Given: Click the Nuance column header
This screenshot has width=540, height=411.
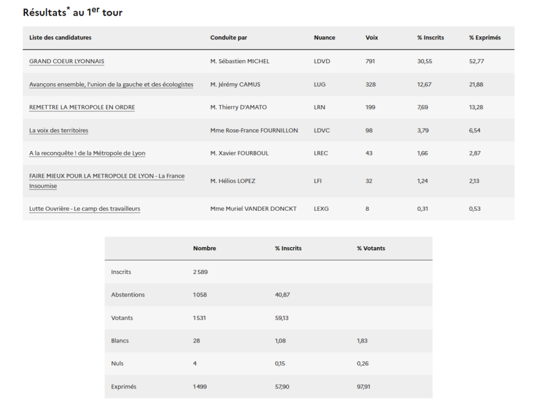Looking at the screenshot, I should (x=324, y=38).
